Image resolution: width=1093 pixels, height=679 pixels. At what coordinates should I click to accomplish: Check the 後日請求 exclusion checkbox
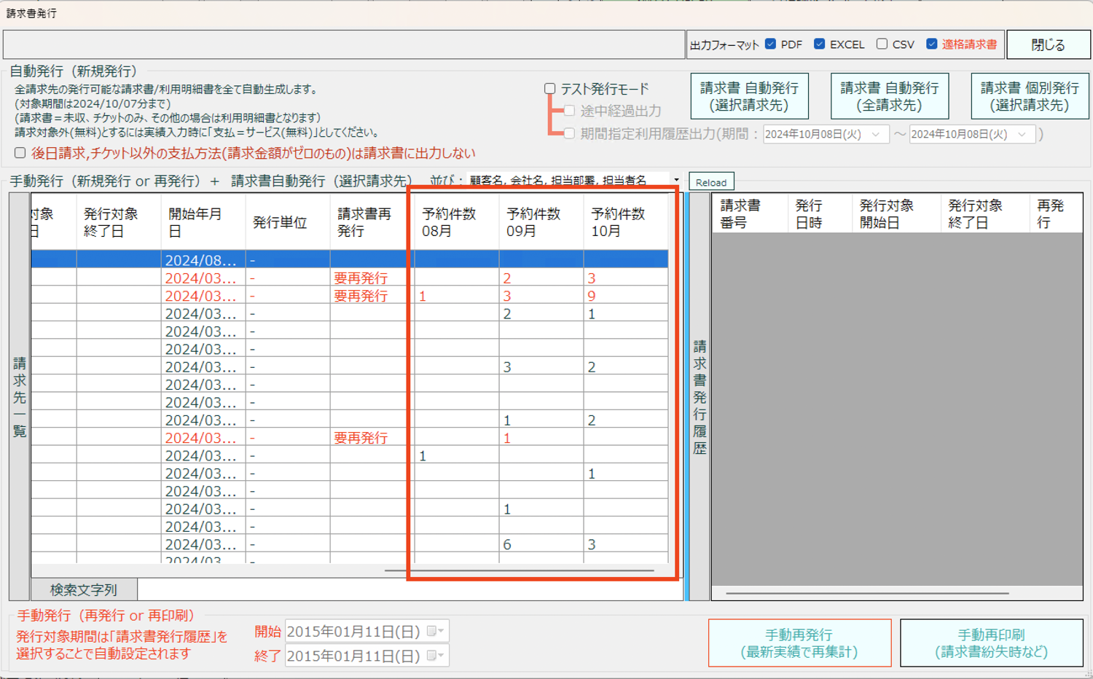[20, 153]
